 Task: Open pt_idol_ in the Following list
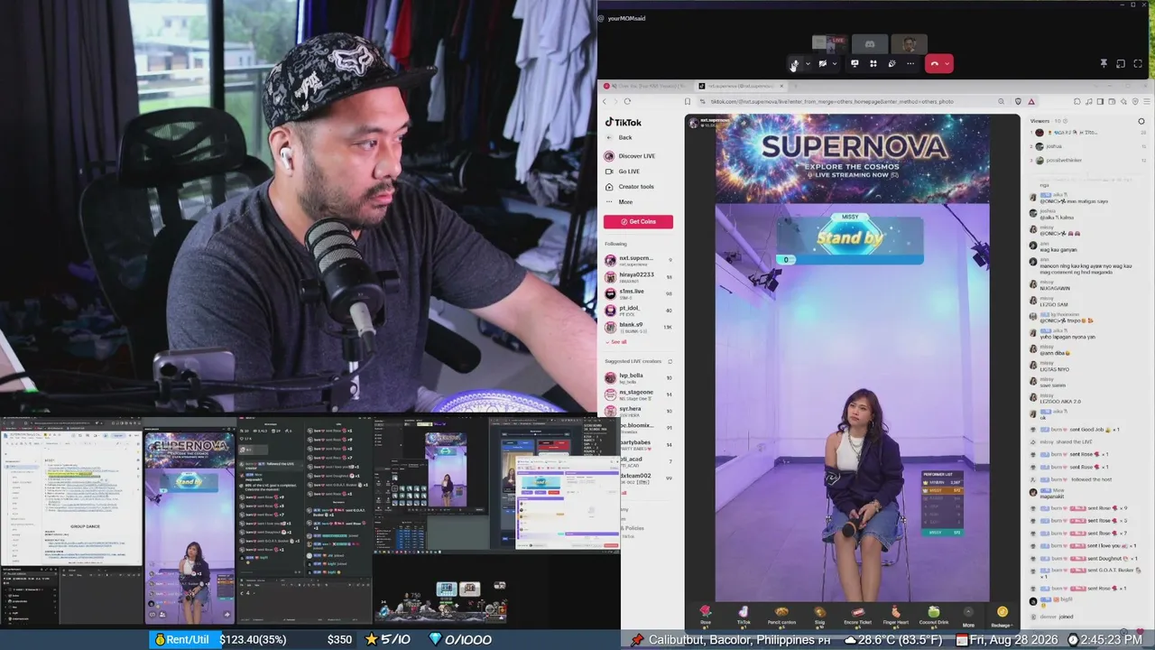coord(638,311)
